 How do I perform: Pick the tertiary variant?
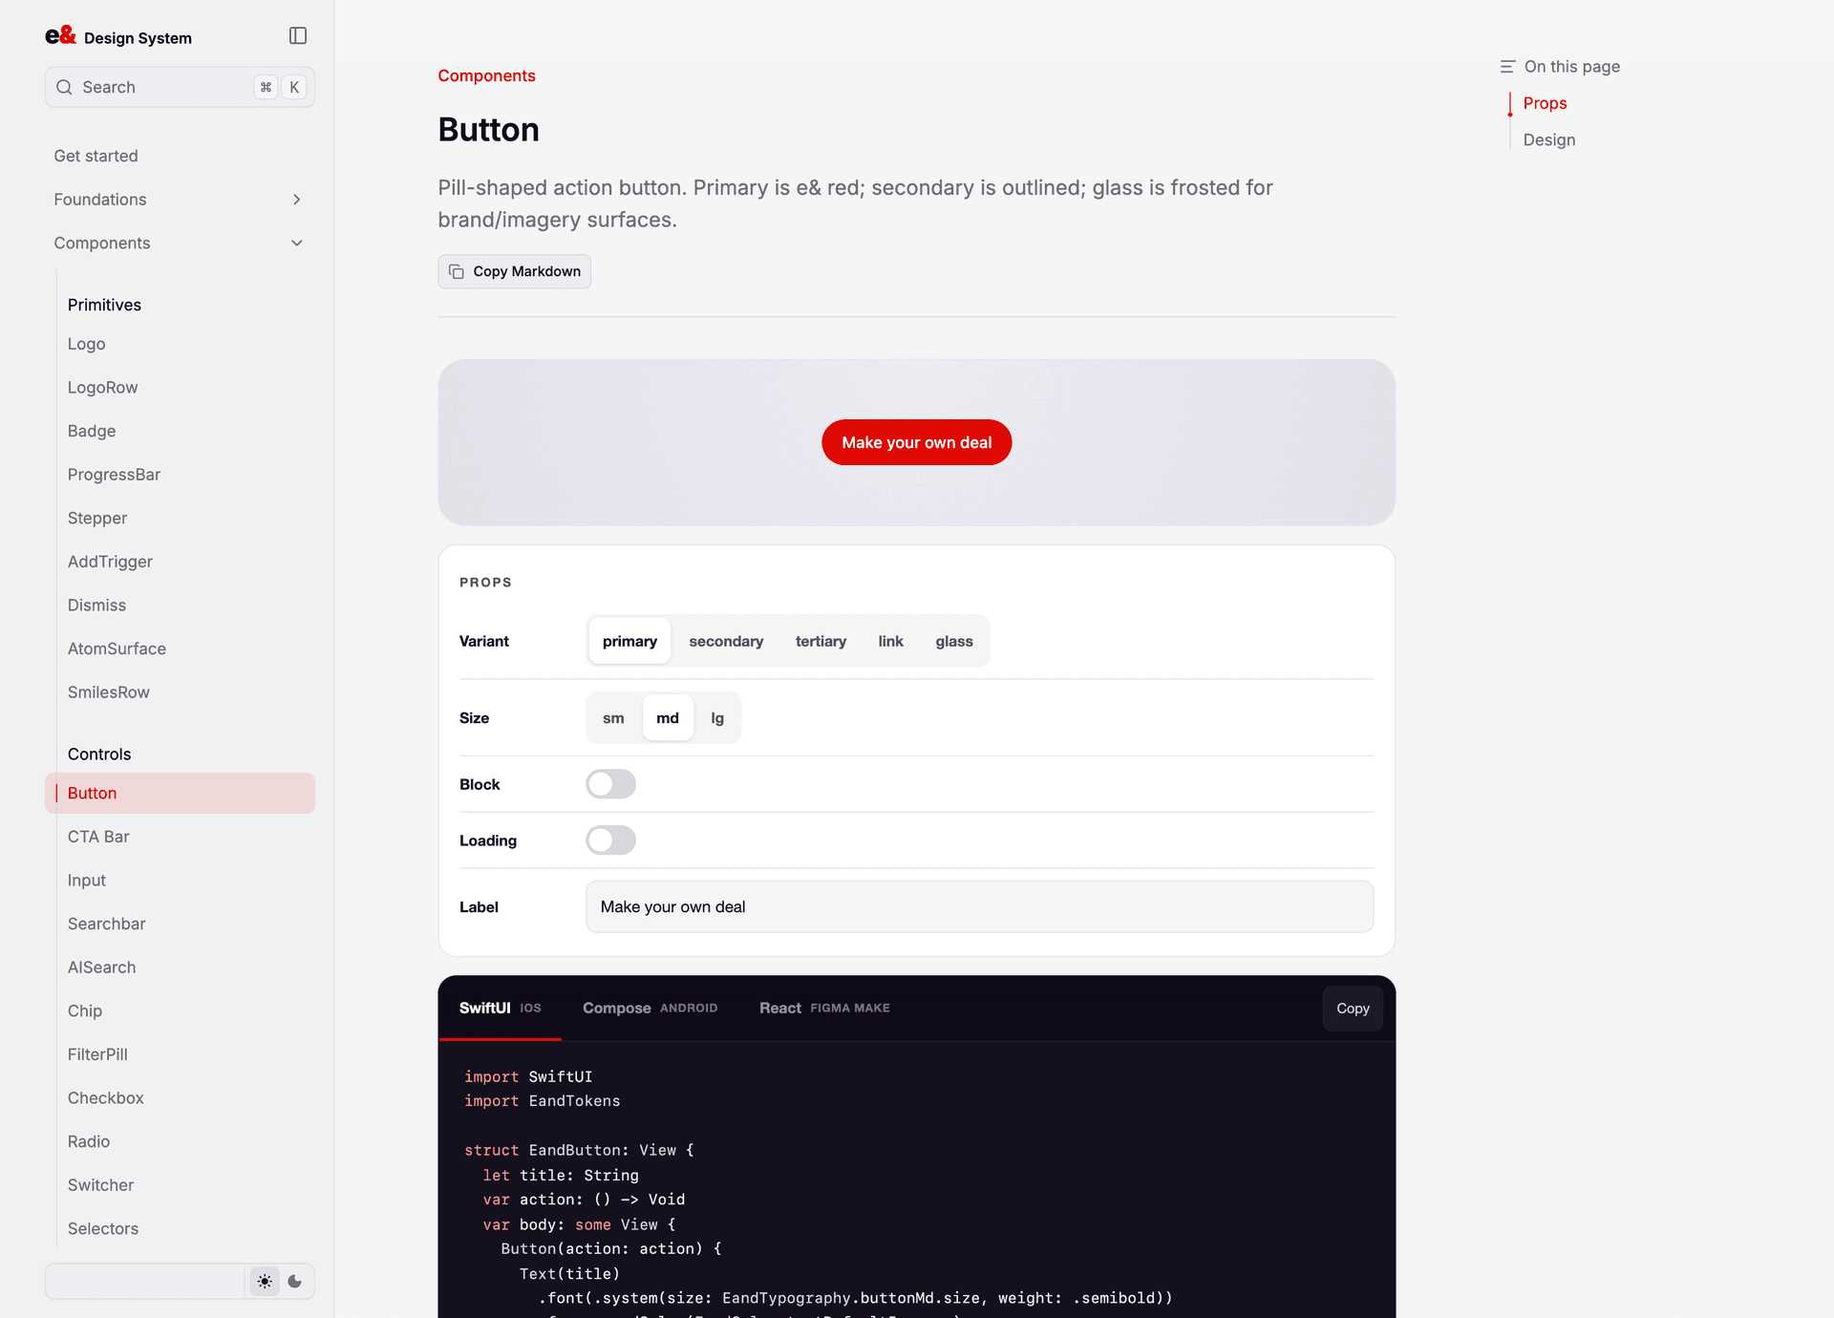pyautogui.click(x=821, y=641)
